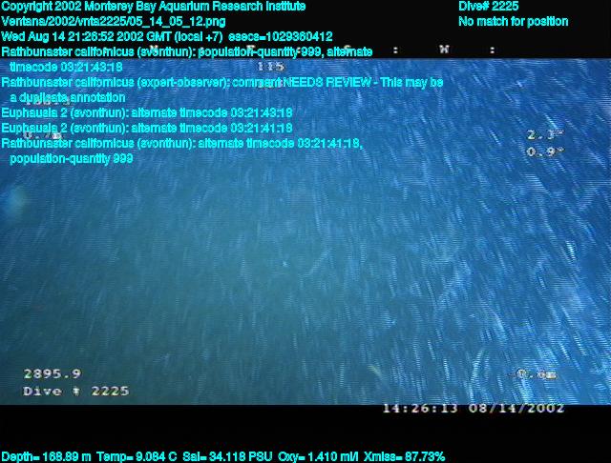Viewport: 611px width, 463px height.
Task: Click the 'Temp= 9.084 C' reading
Action: (x=137, y=456)
